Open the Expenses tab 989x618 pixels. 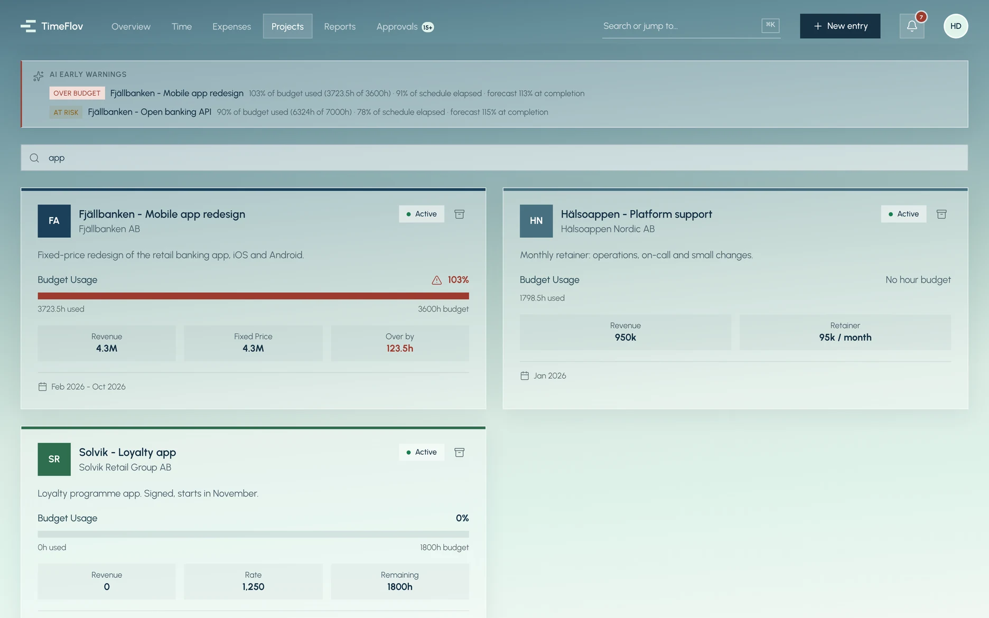[x=231, y=26]
